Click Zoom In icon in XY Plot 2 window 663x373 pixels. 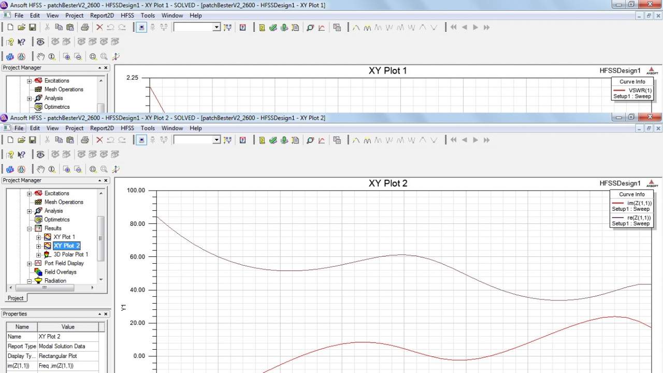[x=66, y=169]
